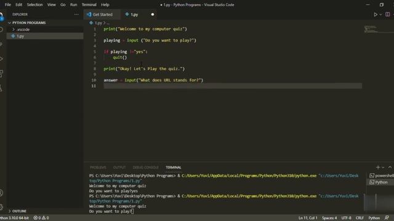Maximize the panel using the up chevron

[390, 167]
